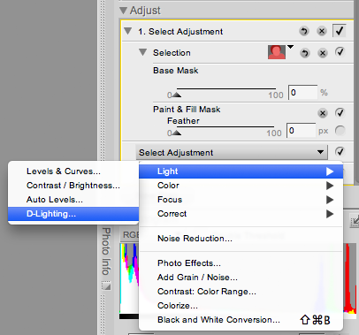Click the arrow icon at the right panel edge
Screen dimensions: 359x335
tap(355, 220)
